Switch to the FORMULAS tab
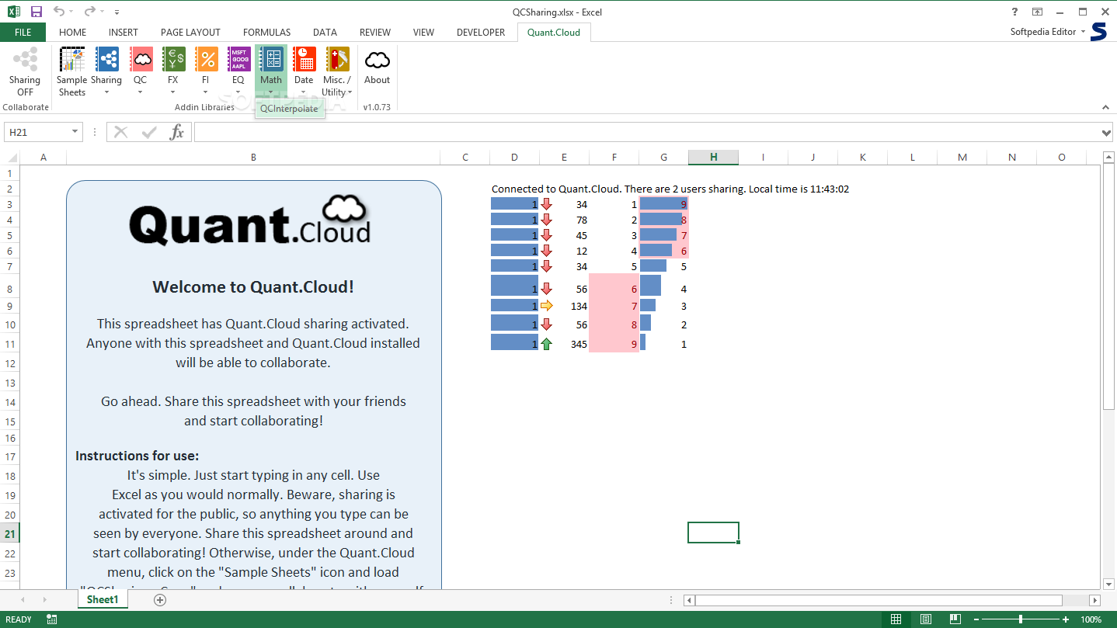Viewport: 1117px width, 628px height. pos(266,32)
